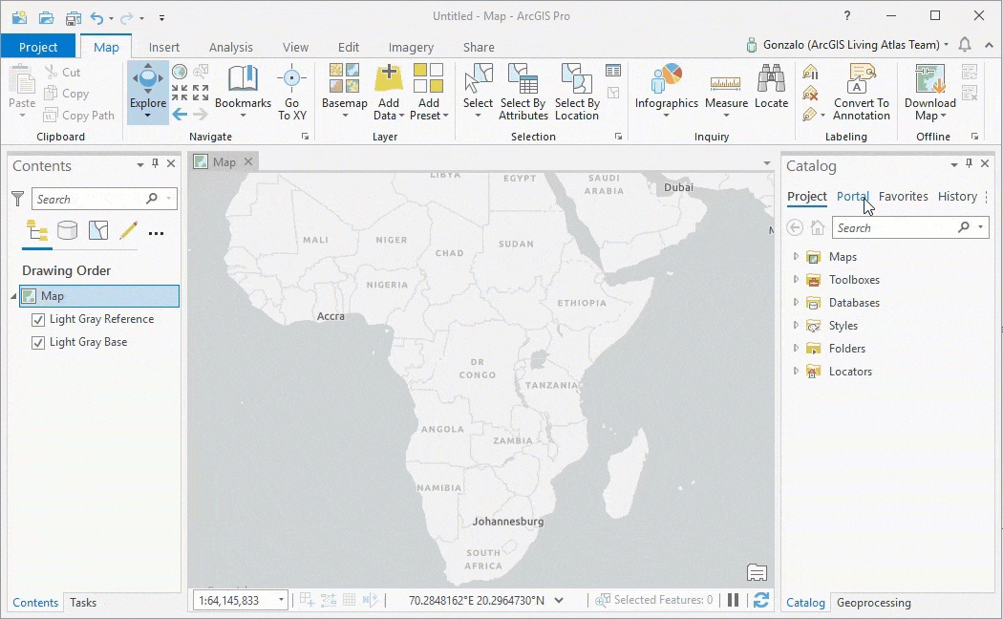This screenshot has width=1003, height=619.
Task: Open the Basemap gallery
Action: (344, 92)
